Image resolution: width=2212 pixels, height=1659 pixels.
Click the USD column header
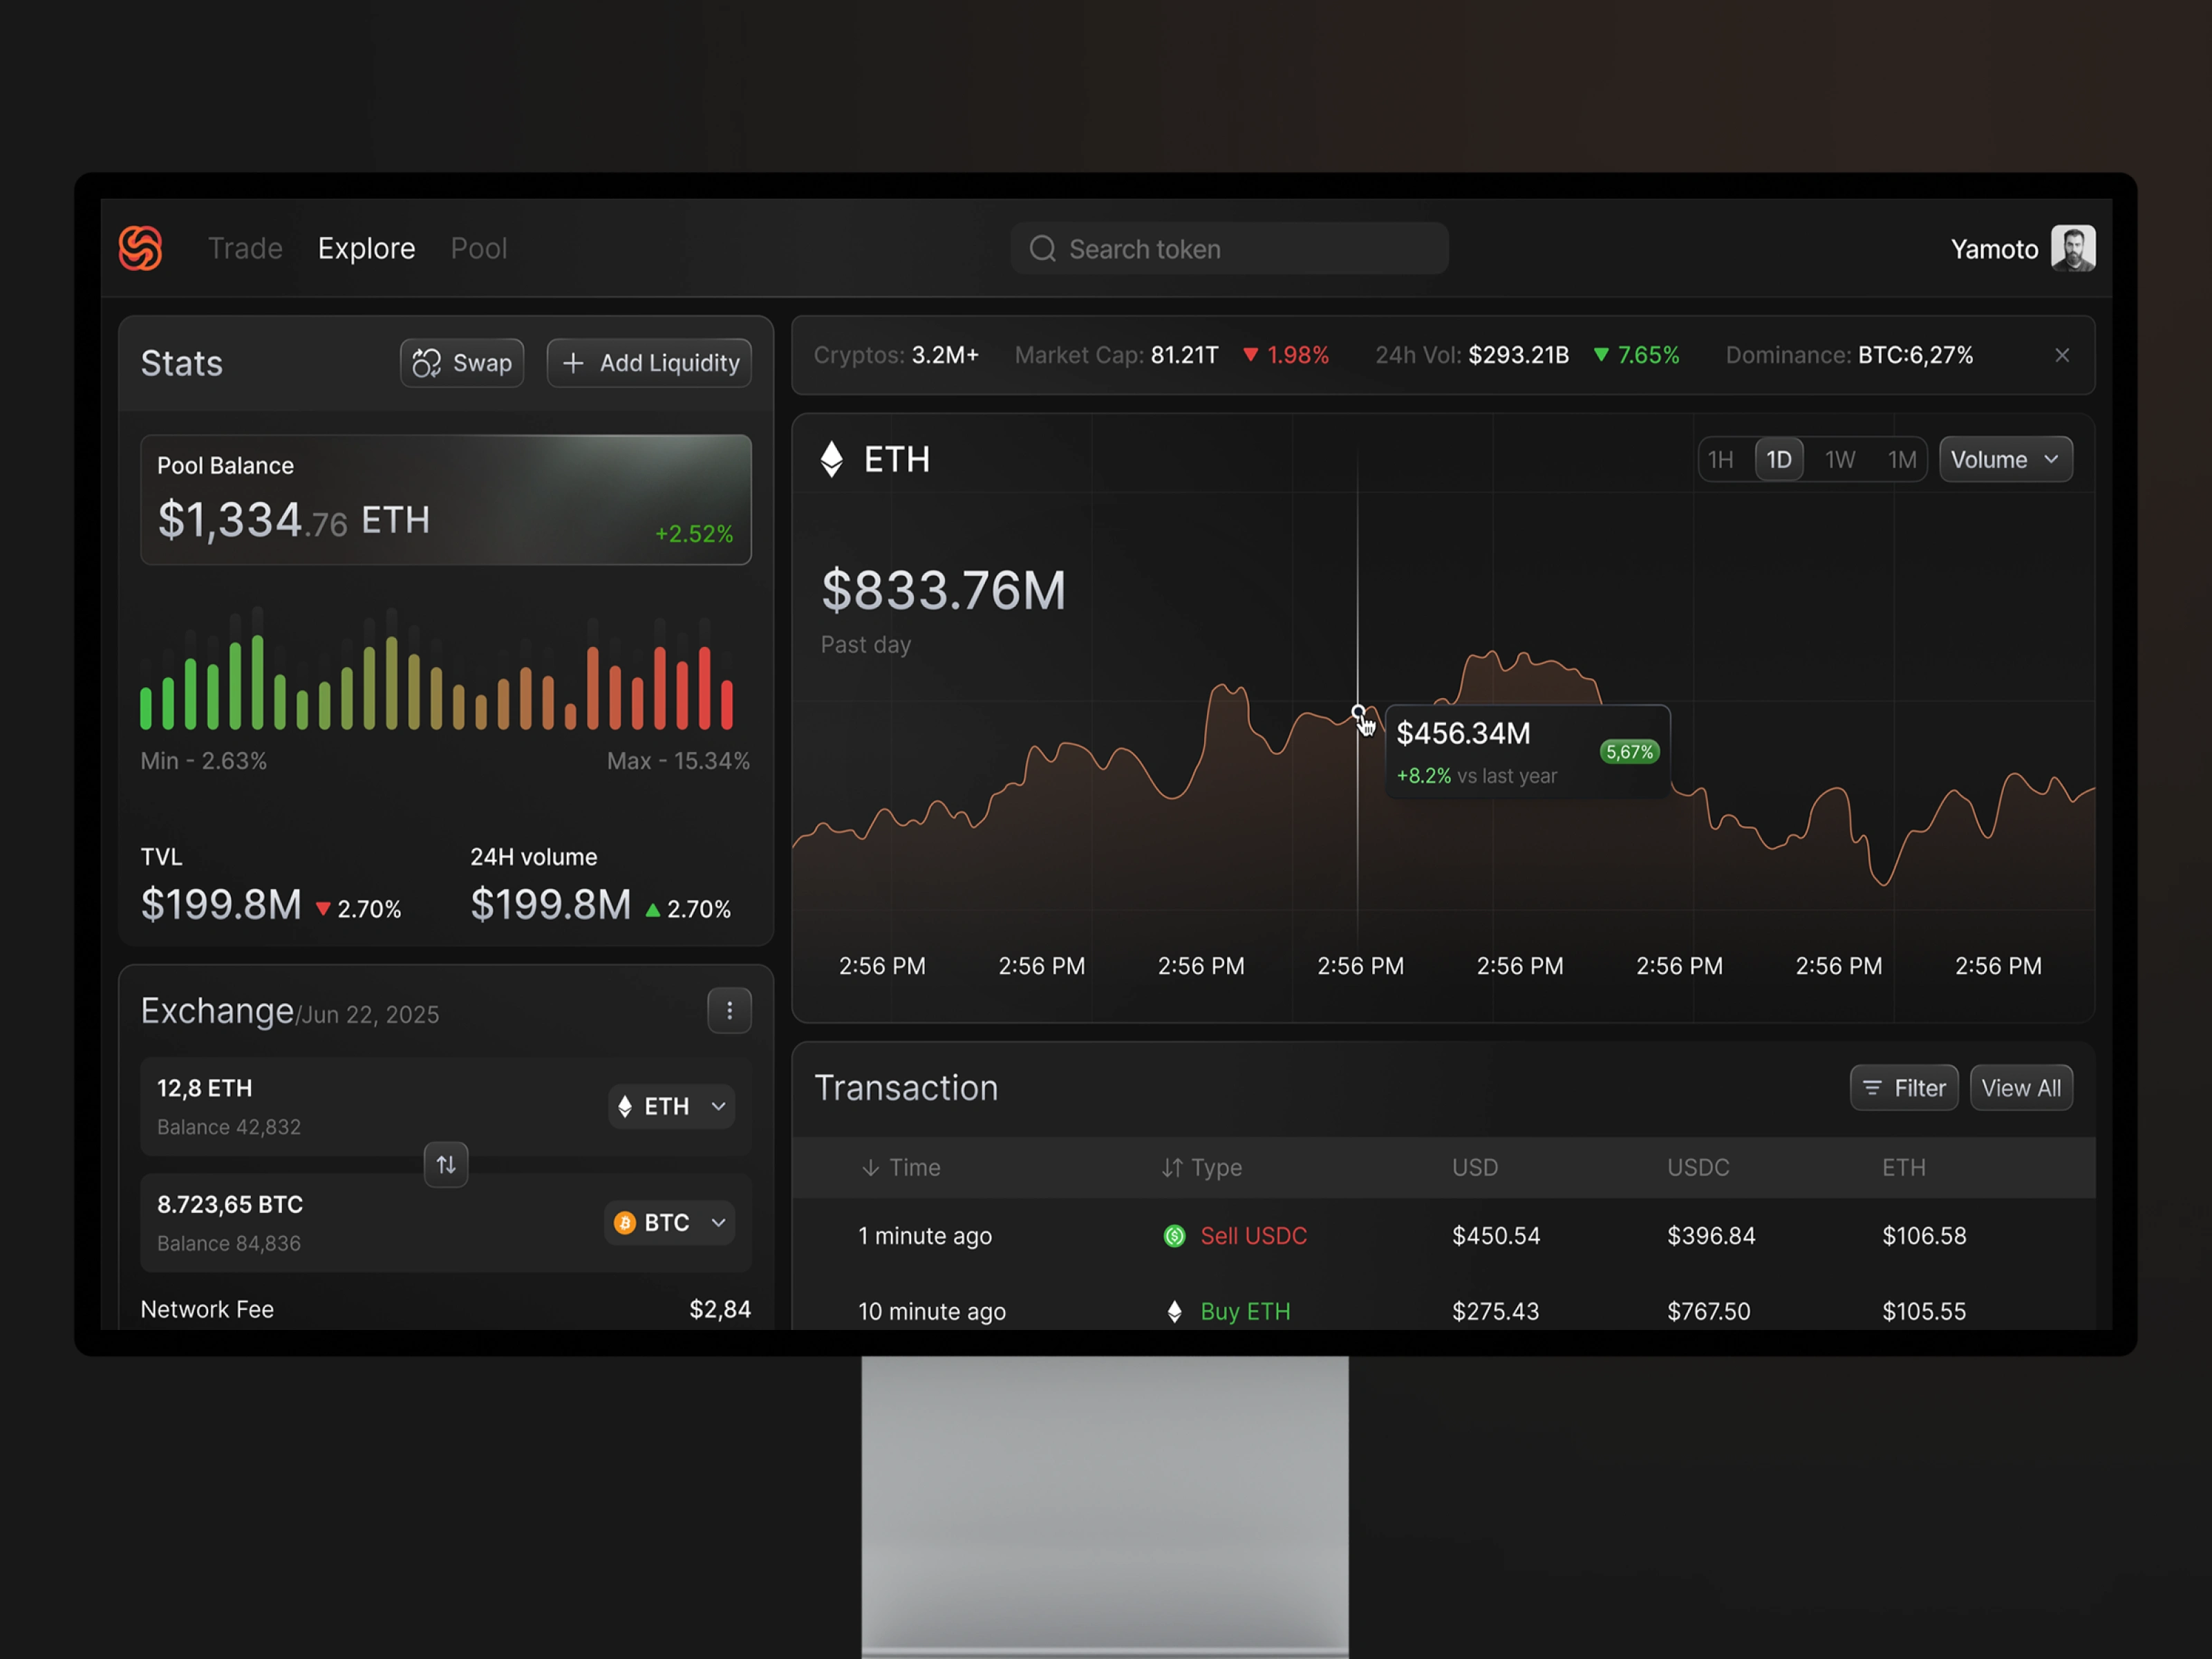point(1475,1167)
